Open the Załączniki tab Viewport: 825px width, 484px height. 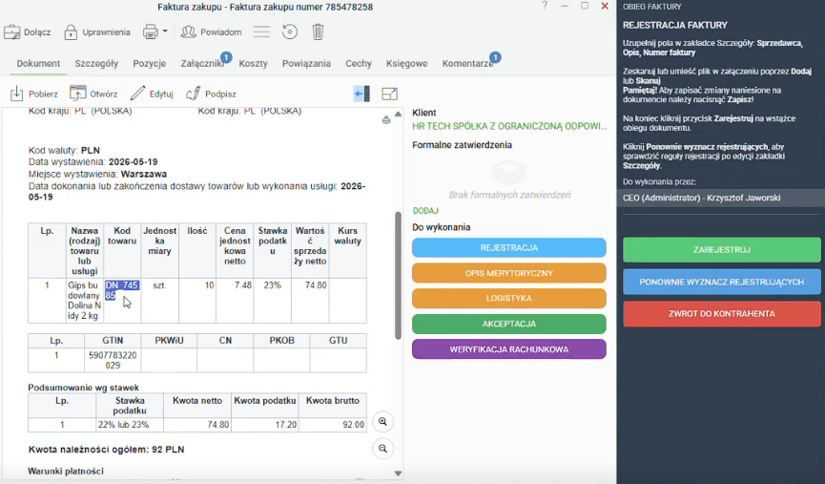202,63
